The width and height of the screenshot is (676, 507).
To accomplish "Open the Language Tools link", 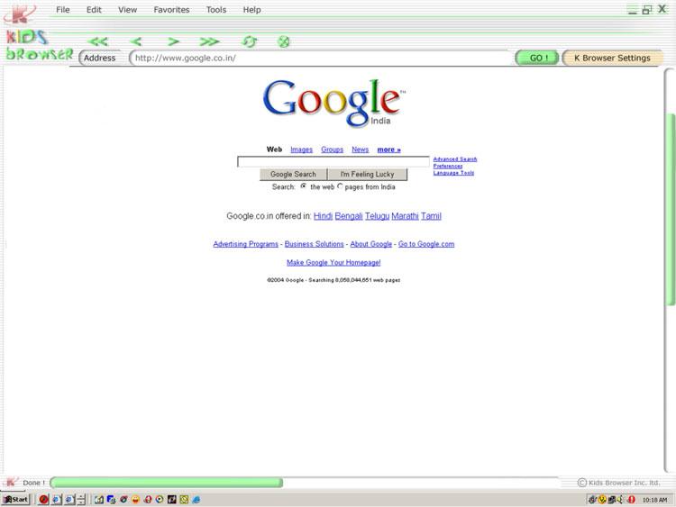I will click(453, 173).
